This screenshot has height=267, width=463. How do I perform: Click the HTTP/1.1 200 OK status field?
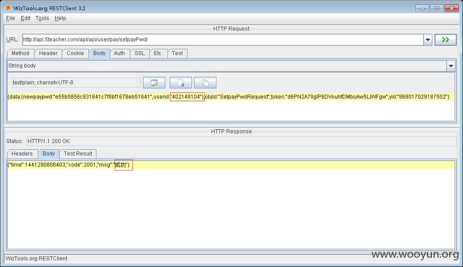coord(241,141)
